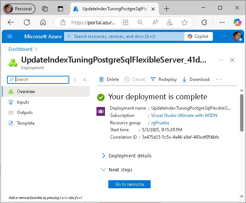Open the Edge Copilot sidebar icon
This screenshot has width=246, height=203.
pos(237,22)
